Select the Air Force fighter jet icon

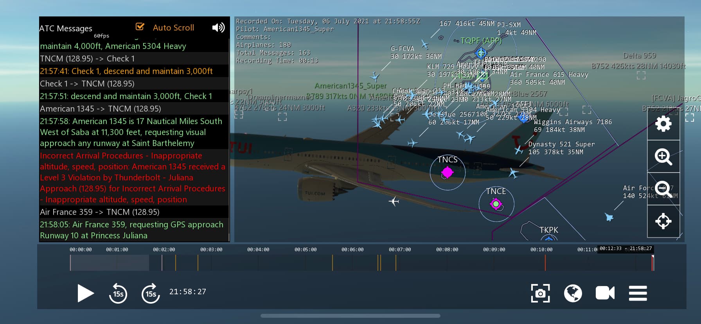click(609, 217)
